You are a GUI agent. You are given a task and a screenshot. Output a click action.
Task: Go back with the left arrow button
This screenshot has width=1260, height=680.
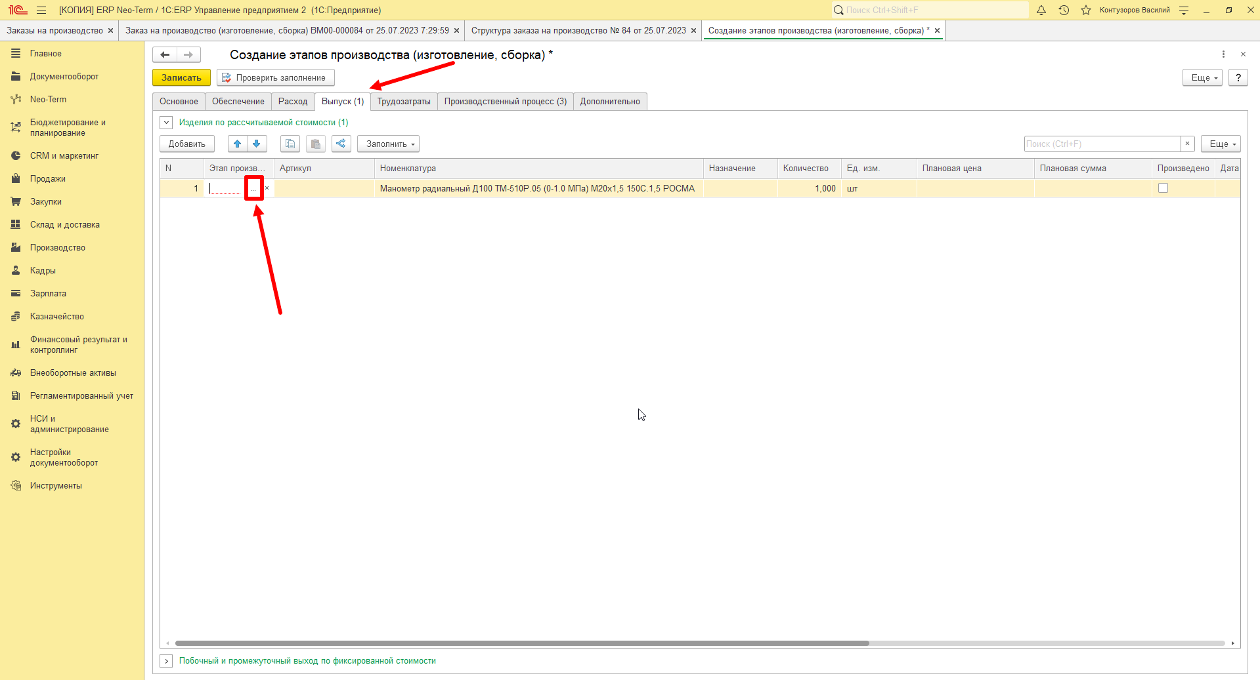(x=165, y=54)
